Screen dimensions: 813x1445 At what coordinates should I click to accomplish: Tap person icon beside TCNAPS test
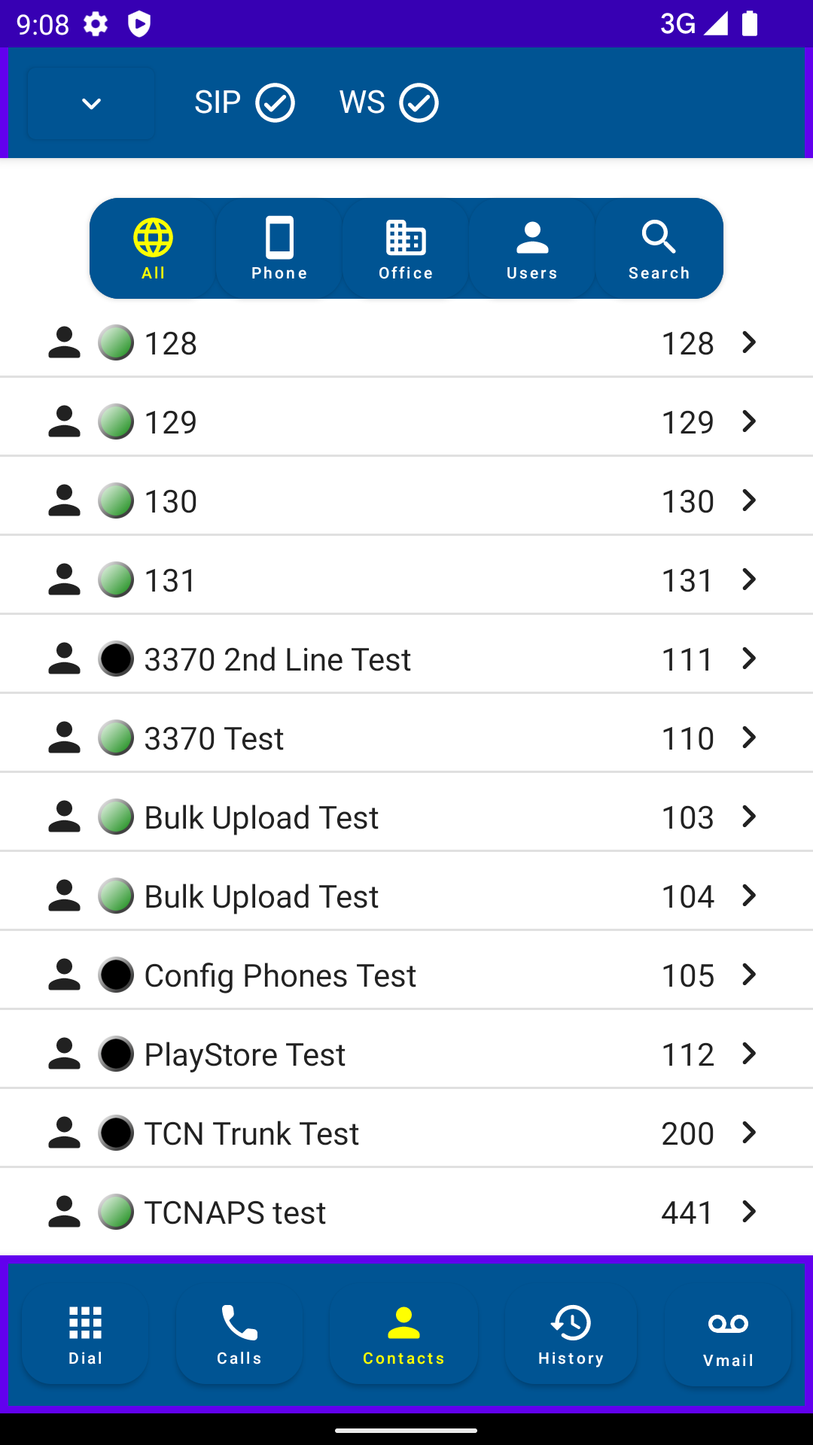(64, 1212)
